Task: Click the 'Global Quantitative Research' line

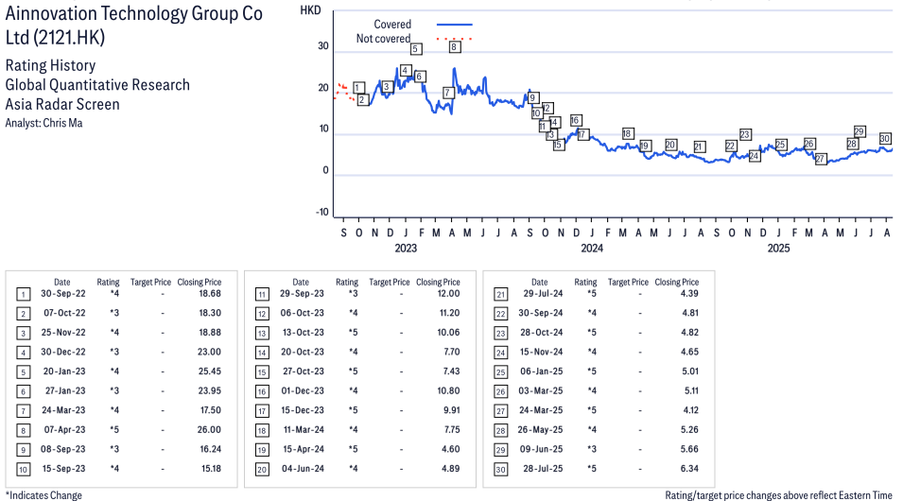Action: tap(97, 85)
